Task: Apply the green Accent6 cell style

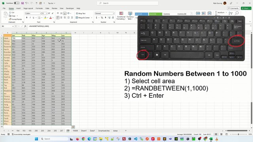Action: click(x=155, y=14)
